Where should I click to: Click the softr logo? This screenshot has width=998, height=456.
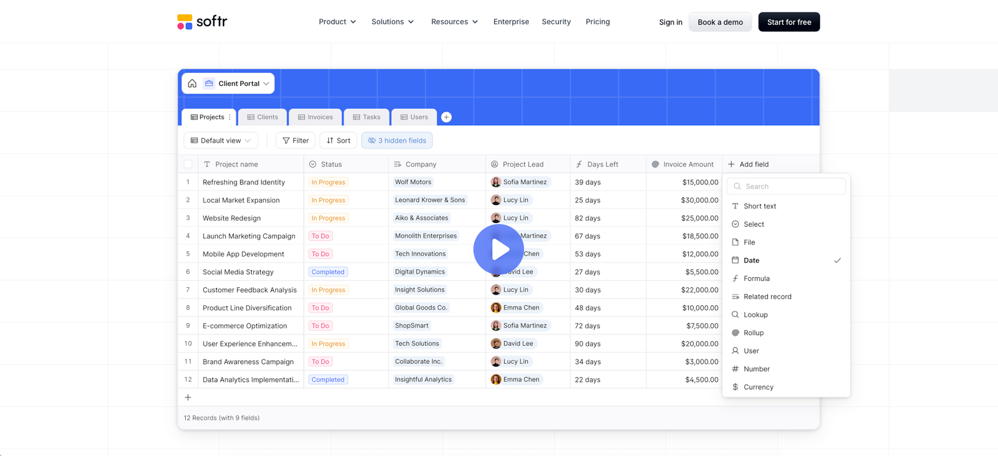click(202, 22)
